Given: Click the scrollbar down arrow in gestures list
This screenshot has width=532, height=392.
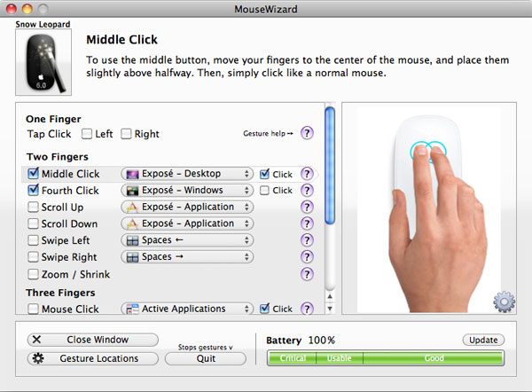Looking at the screenshot, I should [x=330, y=309].
